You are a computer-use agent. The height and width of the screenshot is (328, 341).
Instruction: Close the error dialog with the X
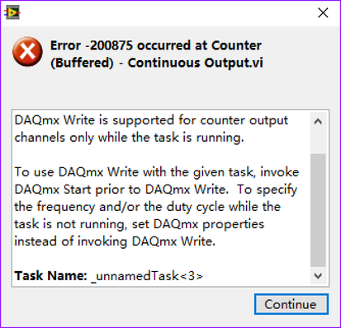[x=323, y=12]
